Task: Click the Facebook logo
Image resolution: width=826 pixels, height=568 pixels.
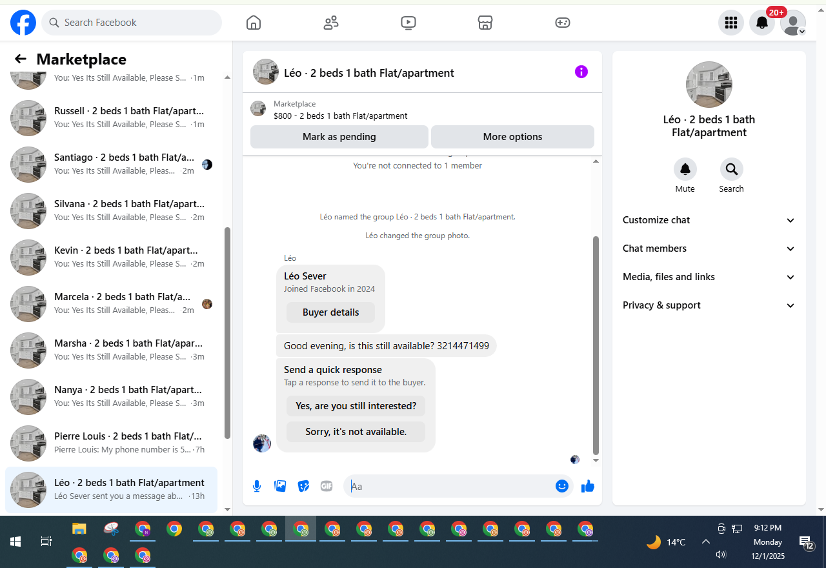Action: pyautogui.click(x=23, y=23)
